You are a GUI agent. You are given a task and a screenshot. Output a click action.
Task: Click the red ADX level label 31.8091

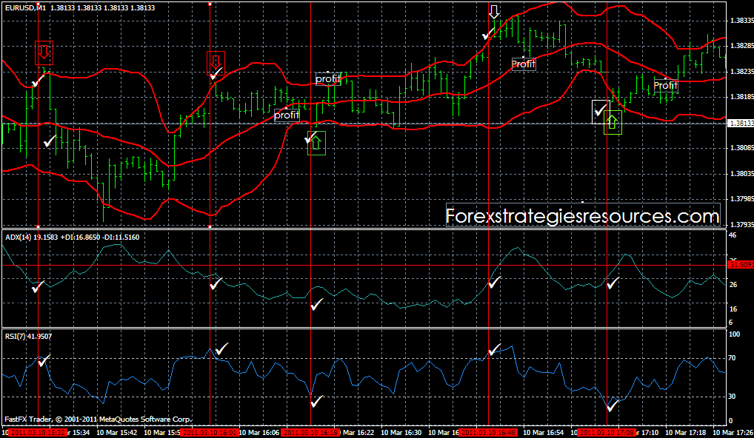tap(741, 265)
